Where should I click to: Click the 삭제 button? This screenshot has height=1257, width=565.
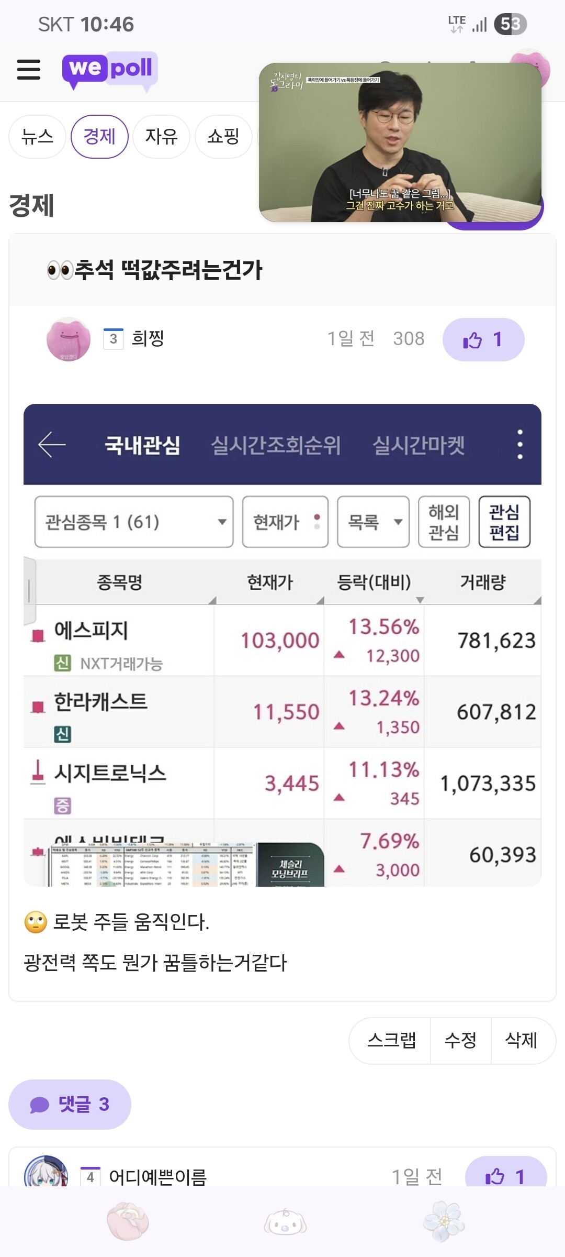point(522,1040)
